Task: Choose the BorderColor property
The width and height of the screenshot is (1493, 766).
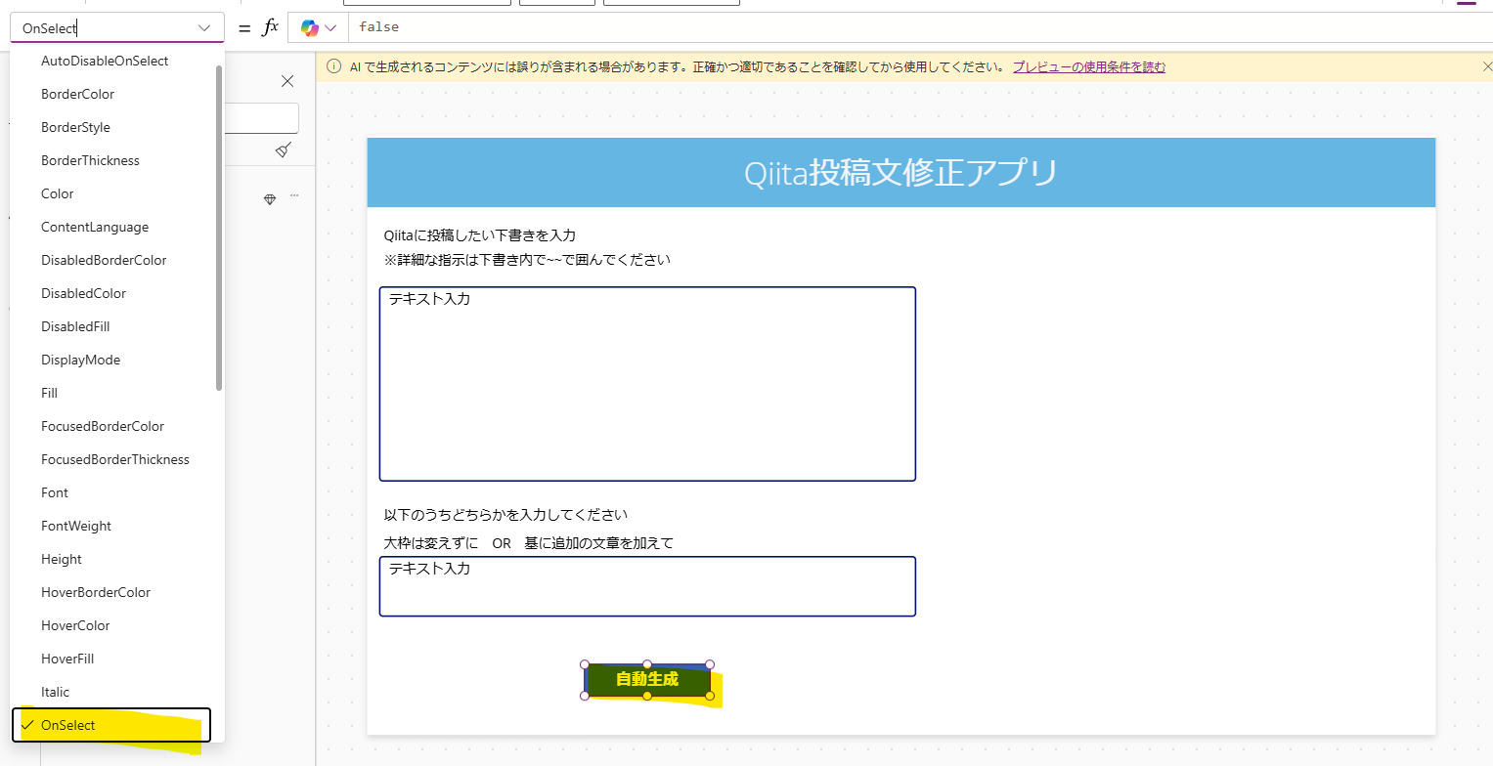Action: click(77, 94)
